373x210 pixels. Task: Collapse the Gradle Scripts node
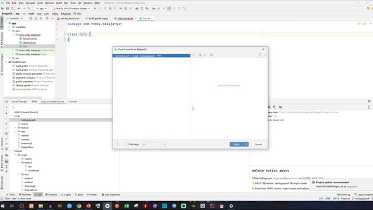pyautogui.click(x=6, y=62)
